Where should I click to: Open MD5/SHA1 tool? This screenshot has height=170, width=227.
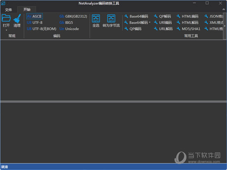coord(189,29)
